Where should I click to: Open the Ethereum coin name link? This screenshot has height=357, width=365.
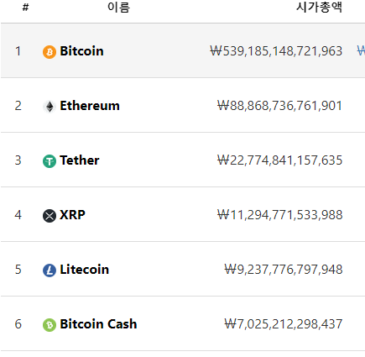pos(90,106)
